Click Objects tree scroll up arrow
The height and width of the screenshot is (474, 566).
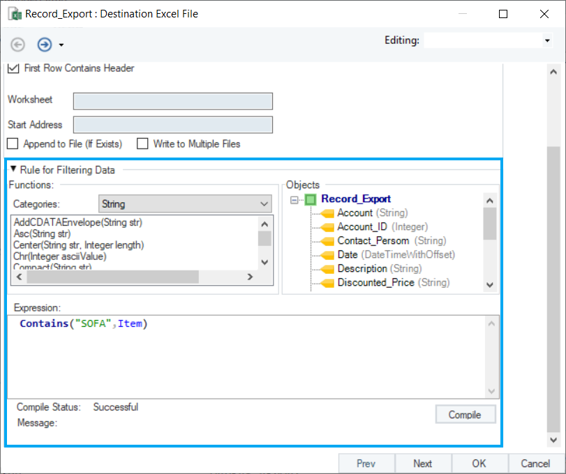coord(490,201)
